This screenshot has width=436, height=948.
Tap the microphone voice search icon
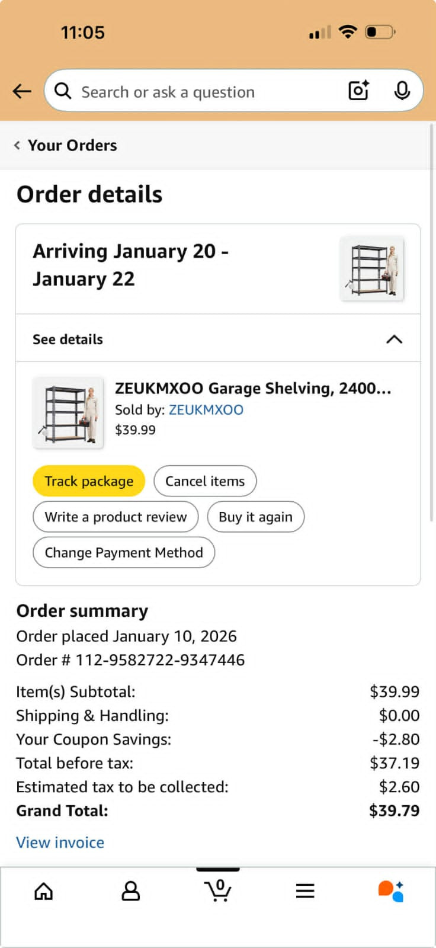402,91
